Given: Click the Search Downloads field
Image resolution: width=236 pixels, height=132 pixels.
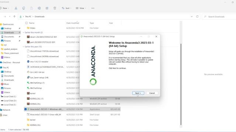Looking at the screenshot, I should point(219,16).
